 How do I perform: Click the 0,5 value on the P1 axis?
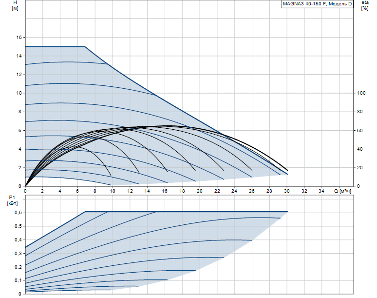[x=19, y=226]
